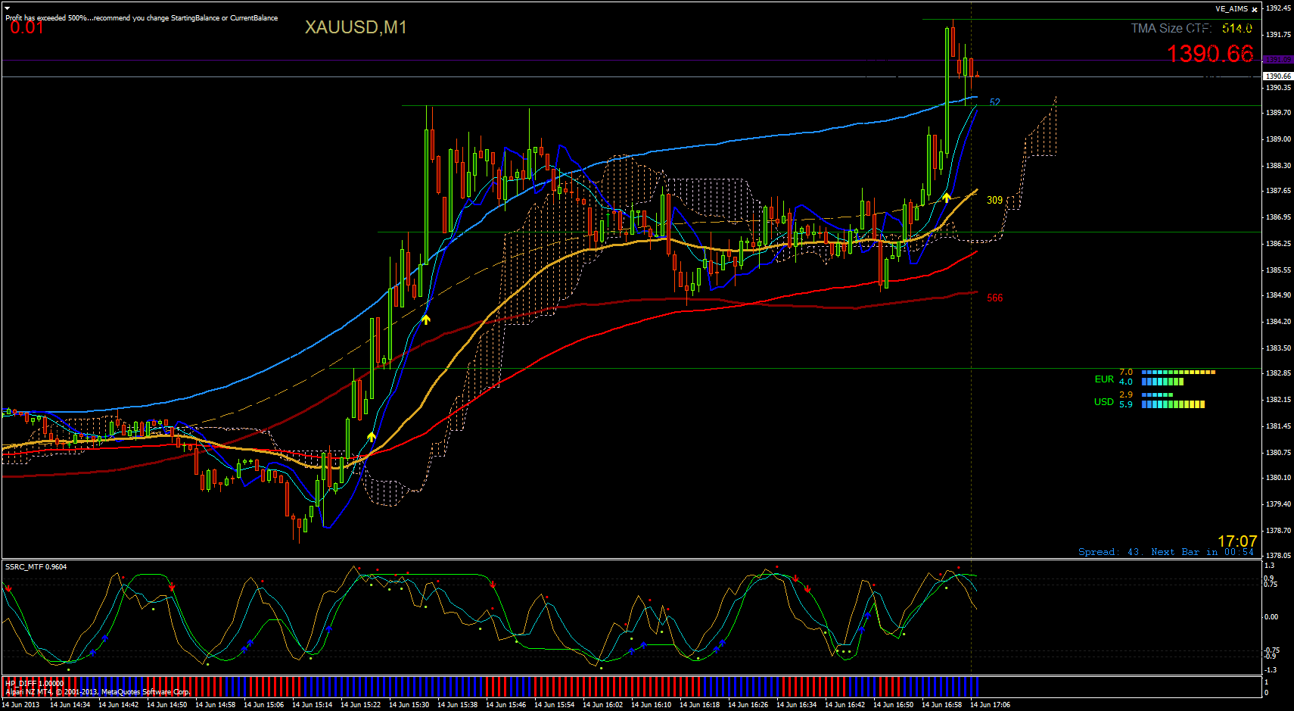Image resolution: width=1294 pixels, height=711 pixels.
Task: Click the 14 Jun 16:58 time axis label
Action: [941, 705]
